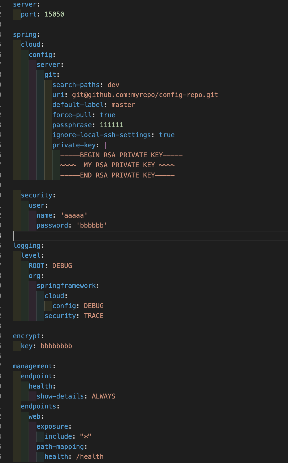Click the encrypt key value bbbbbbbb
Viewport: 288px width, 463px height.
[56, 346]
